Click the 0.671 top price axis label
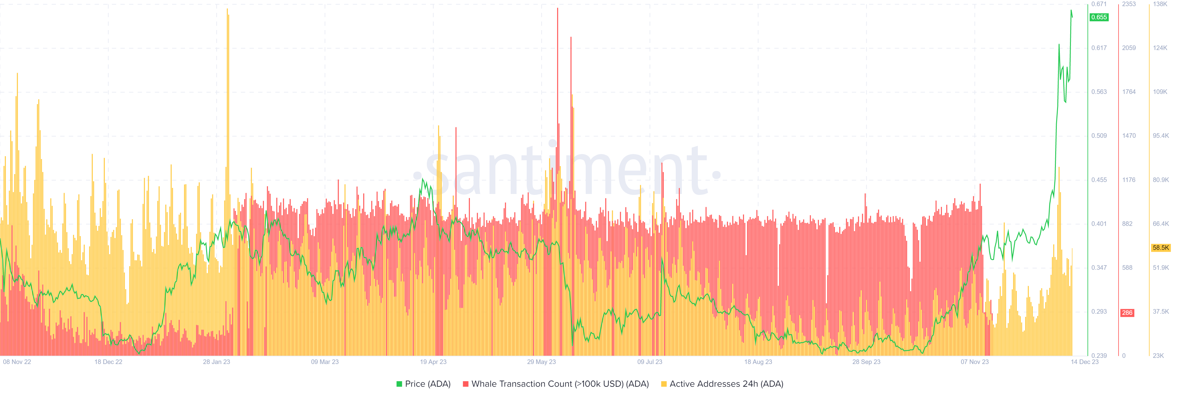Screen dimensions: 1180x399 coord(1099,4)
